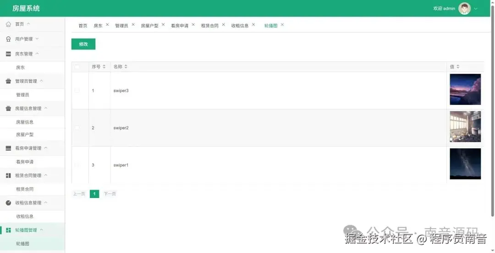Image resolution: width=495 pixels, height=253 pixels.
Task: Check the swiper1 row checkbox
Action: [77, 165]
